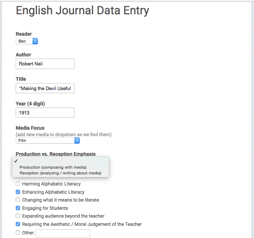The image size is (254, 238).
Task: Click the Year (4 digit) label
Action: coord(30,103)
